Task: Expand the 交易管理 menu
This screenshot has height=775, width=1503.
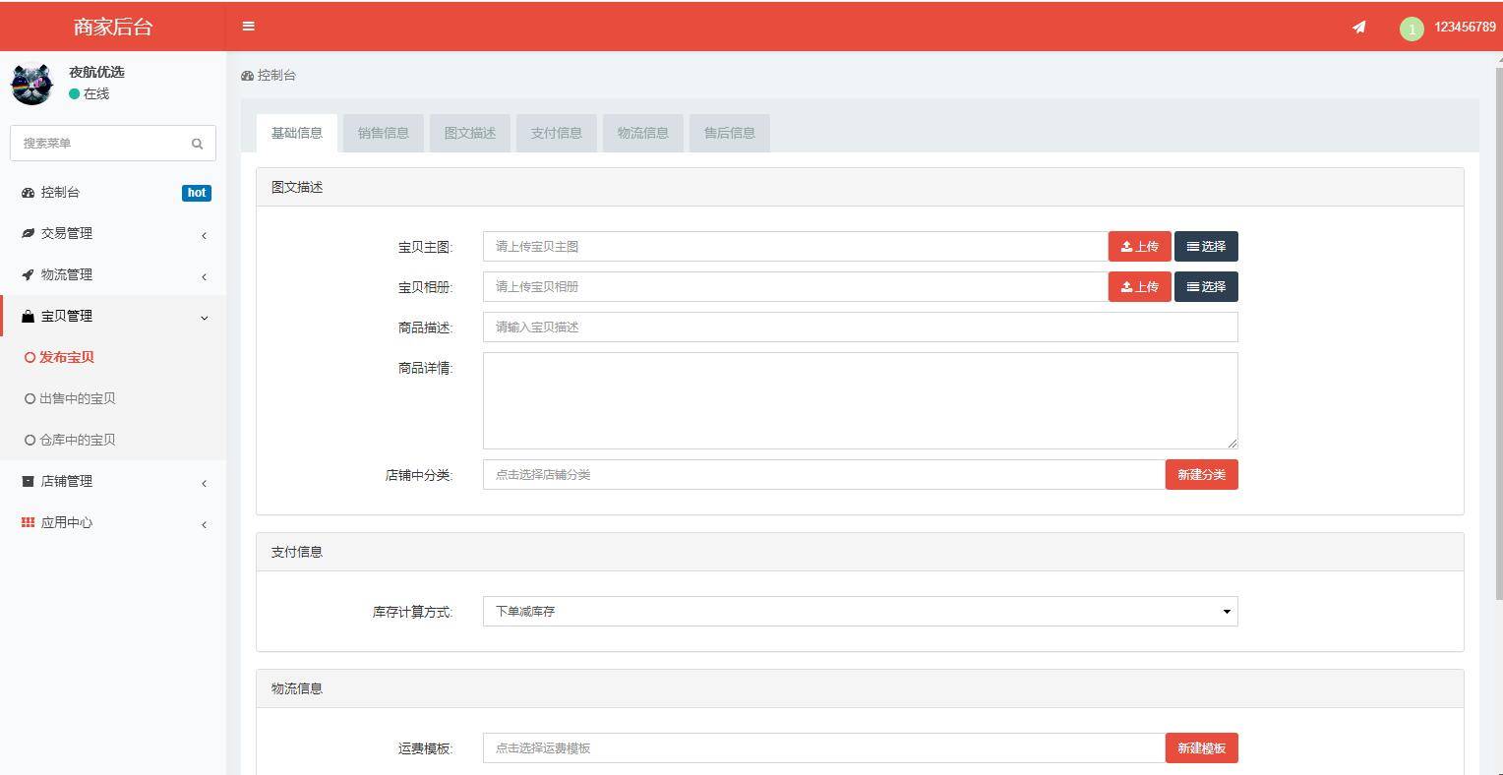Action: (x=67, y=234)
